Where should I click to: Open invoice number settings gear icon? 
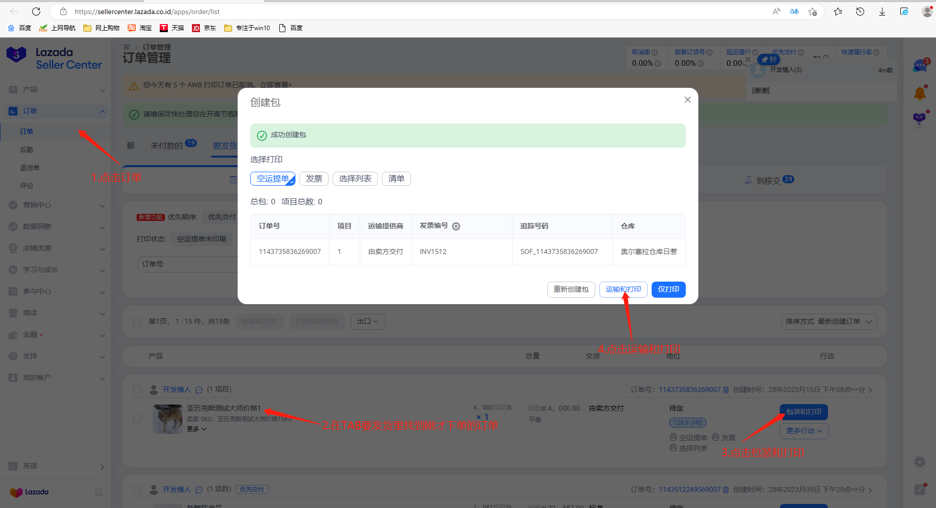point(456,226)
